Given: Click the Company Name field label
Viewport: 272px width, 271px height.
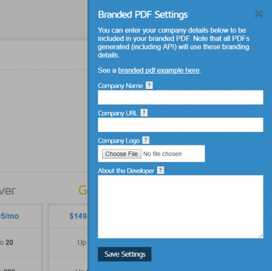Looking at the screenshot, I should 120,86.
